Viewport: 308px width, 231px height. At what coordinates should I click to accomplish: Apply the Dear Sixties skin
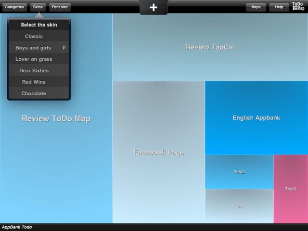click(x=39, y=70)
